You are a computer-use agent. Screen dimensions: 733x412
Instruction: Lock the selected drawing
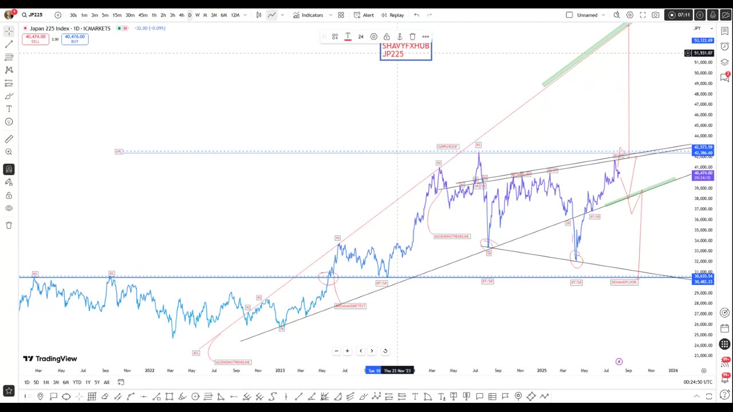pos(387,37)
